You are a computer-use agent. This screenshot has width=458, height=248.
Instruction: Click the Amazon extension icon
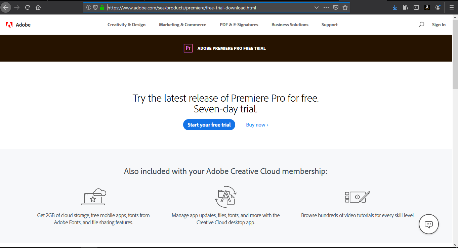pos(427,7)
